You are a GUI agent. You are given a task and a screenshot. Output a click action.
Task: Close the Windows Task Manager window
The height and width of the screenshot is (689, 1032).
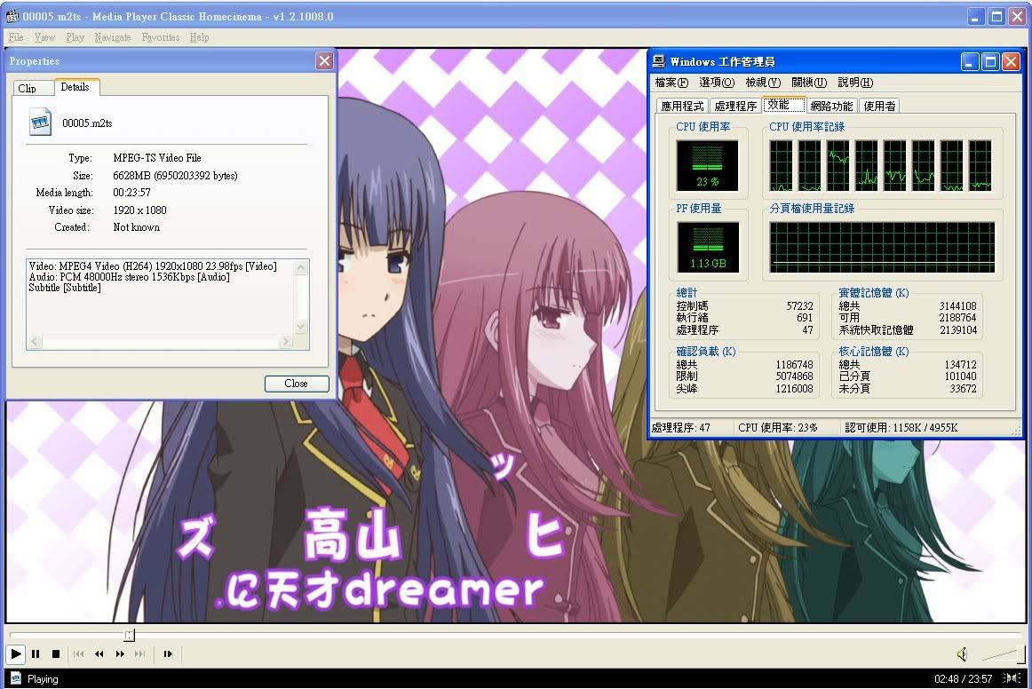[x=1011, y=62]
